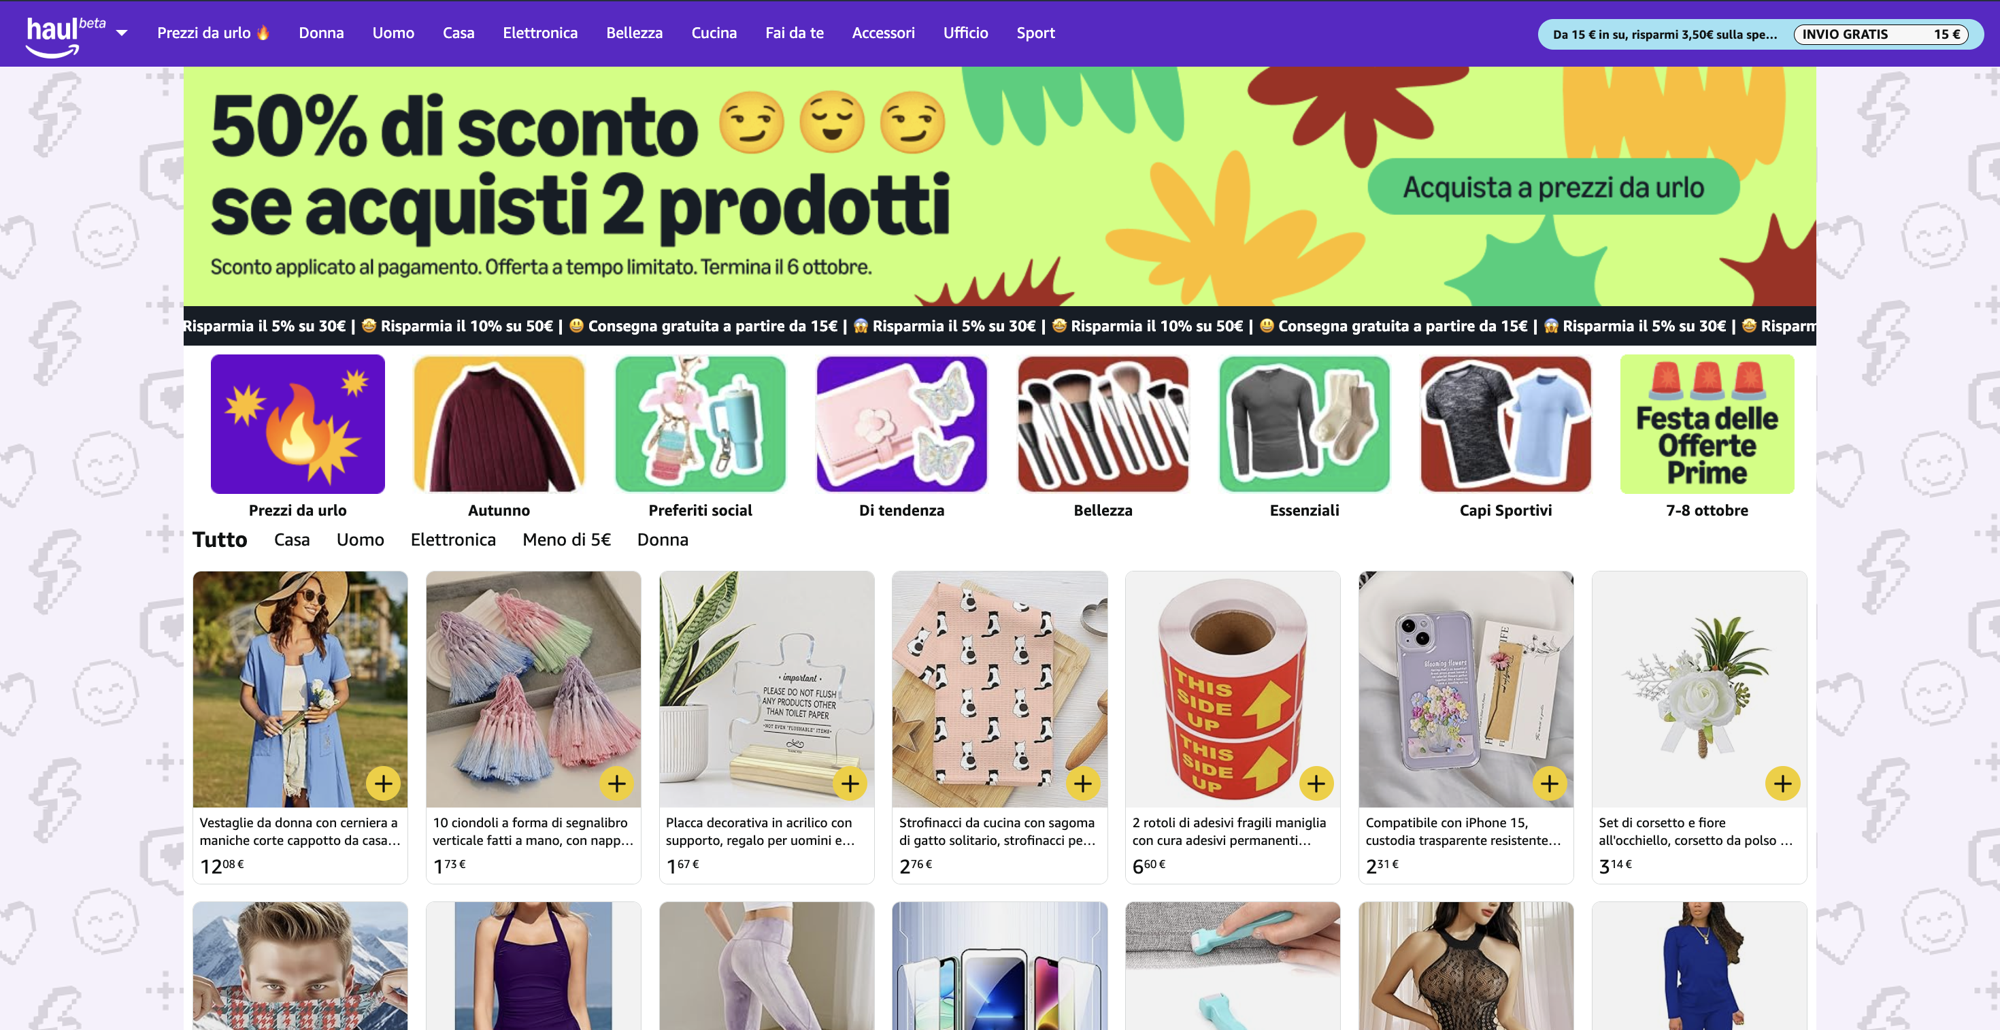
Task: Open Prezzi da urlo link in header
Action: pyautogui.click(x=213, y=33)
